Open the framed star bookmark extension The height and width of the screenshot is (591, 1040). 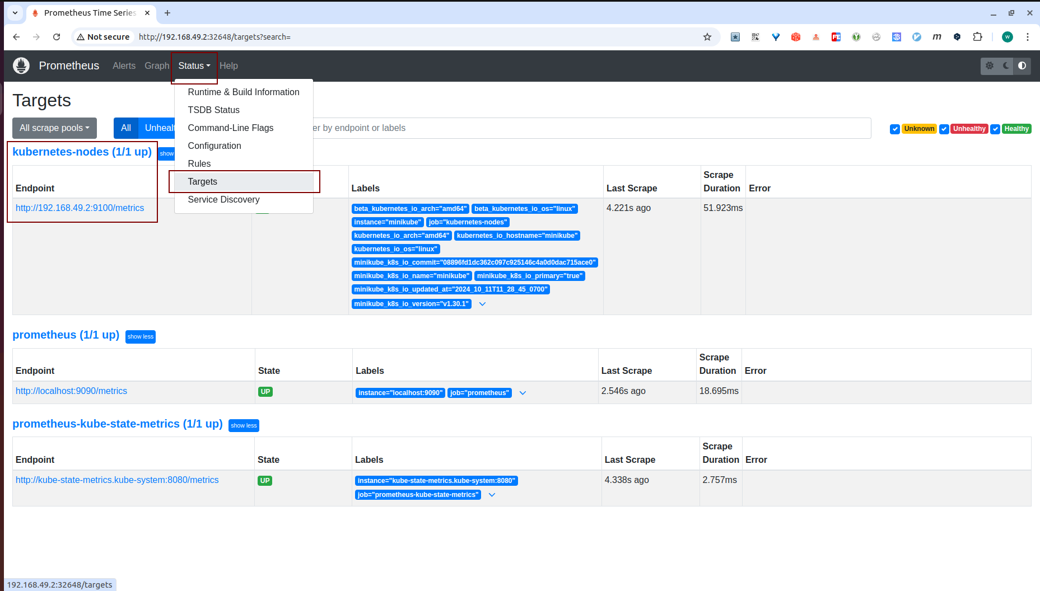[x=735, y=37]
